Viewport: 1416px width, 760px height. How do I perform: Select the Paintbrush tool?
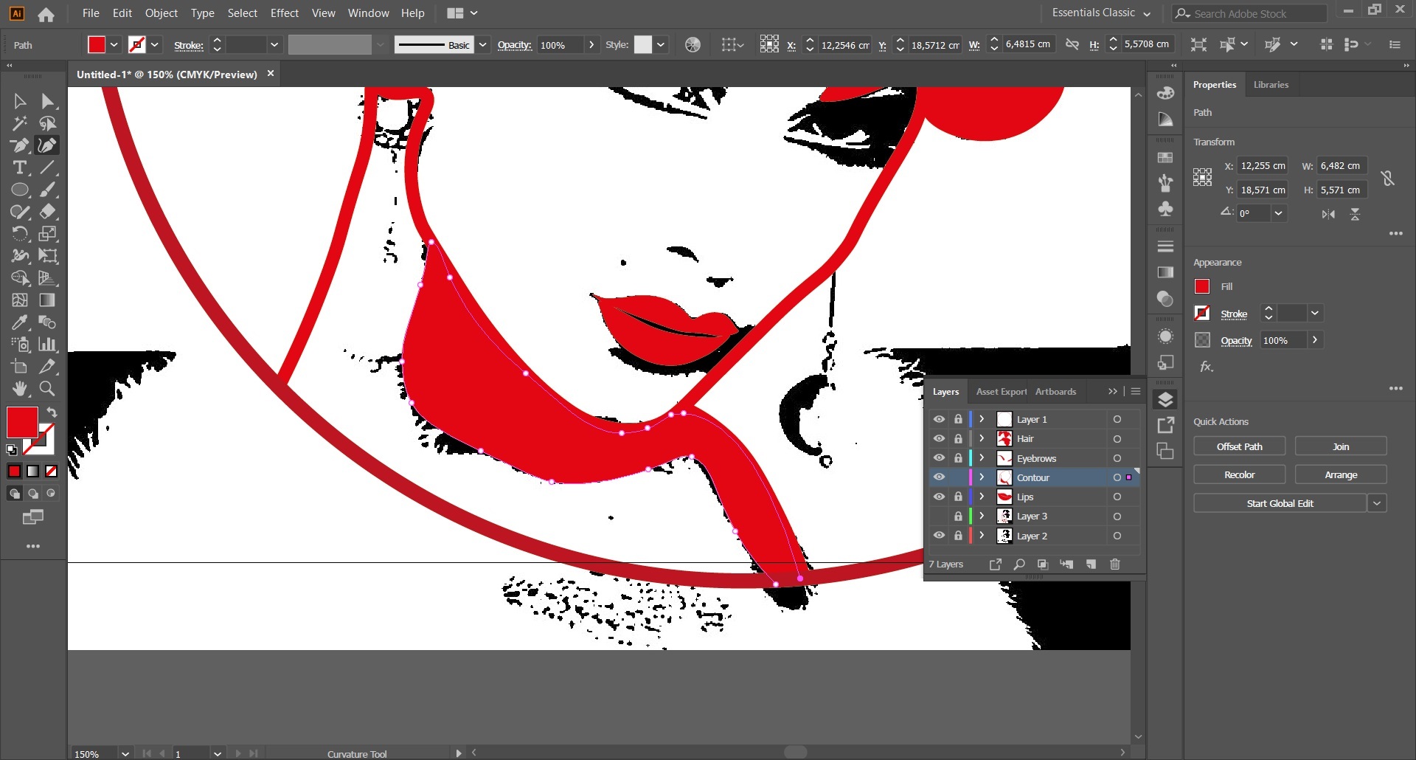coord(48,190)
